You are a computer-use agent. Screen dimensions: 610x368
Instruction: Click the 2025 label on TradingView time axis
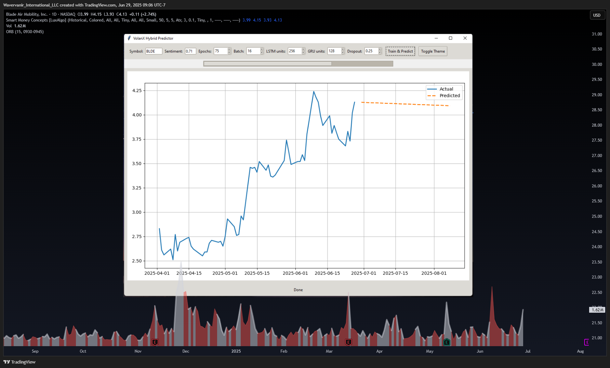tap(236, 351)
